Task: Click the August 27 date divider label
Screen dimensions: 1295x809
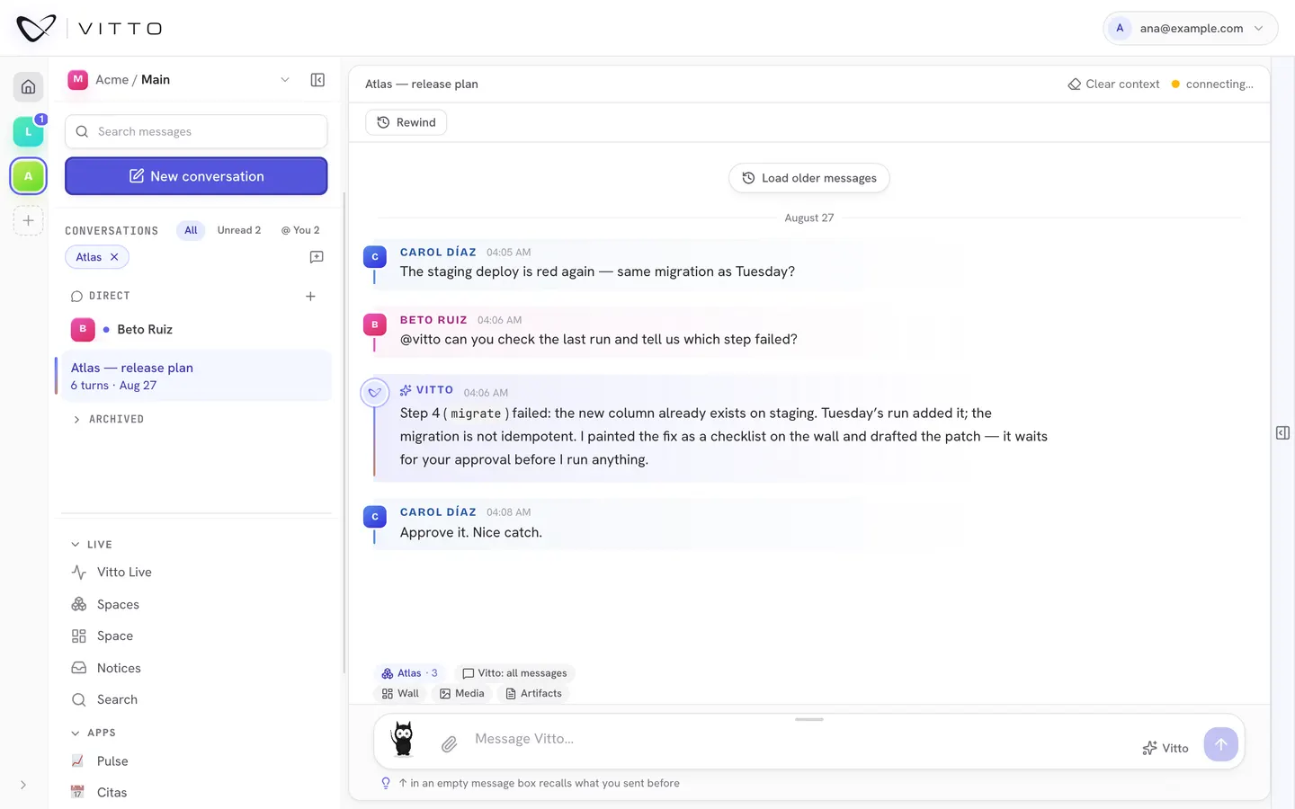Action: pyautogui.click(x=809, y=218)
